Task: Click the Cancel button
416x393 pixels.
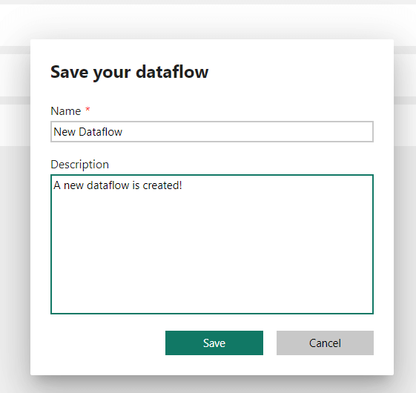Action: point(325,343)
